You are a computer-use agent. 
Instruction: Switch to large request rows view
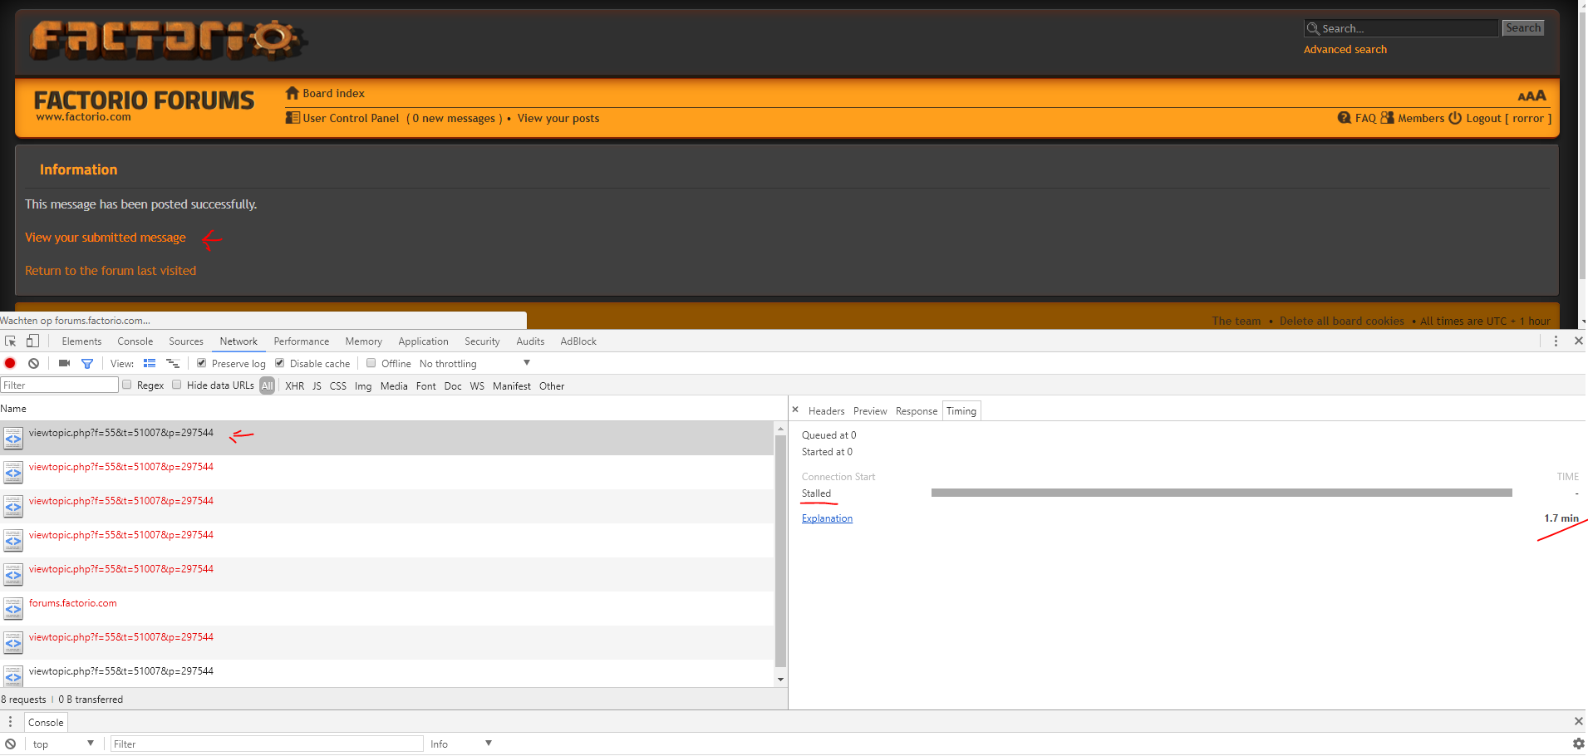150,364
